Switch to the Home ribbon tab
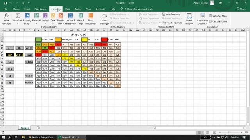The image size is (250, 140). click(16, 9)
